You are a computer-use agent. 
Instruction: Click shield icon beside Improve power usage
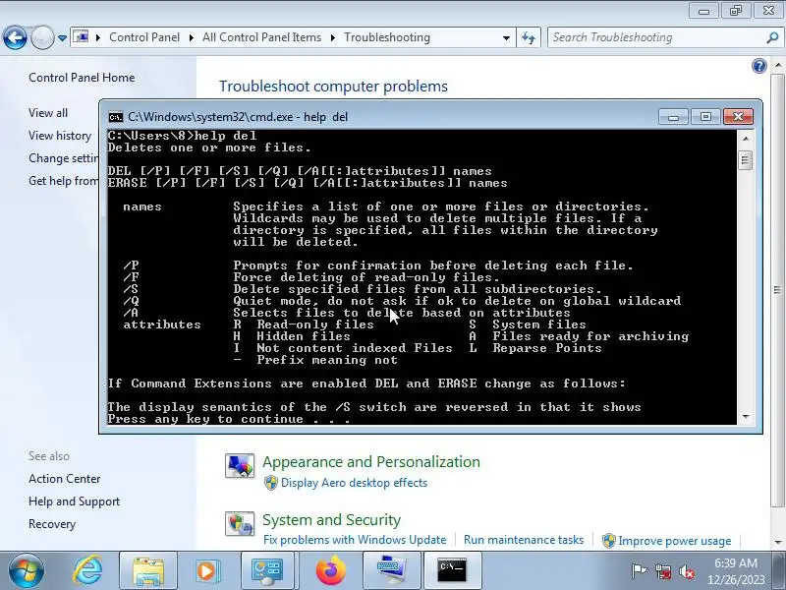[x=608, y=540]
